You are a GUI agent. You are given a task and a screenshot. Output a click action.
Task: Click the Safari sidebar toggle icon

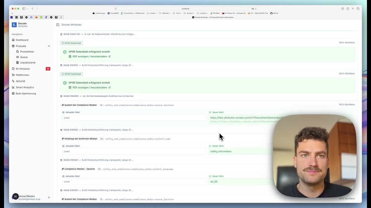coord(24,9)
